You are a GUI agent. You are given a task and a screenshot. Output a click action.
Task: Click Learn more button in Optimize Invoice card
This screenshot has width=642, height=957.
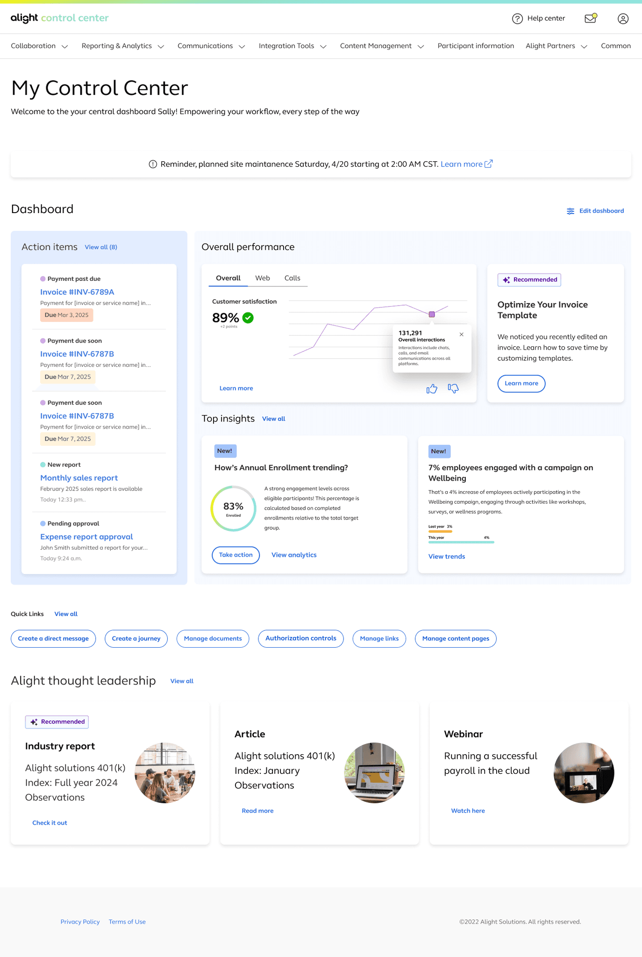click(x=521, y=384)
